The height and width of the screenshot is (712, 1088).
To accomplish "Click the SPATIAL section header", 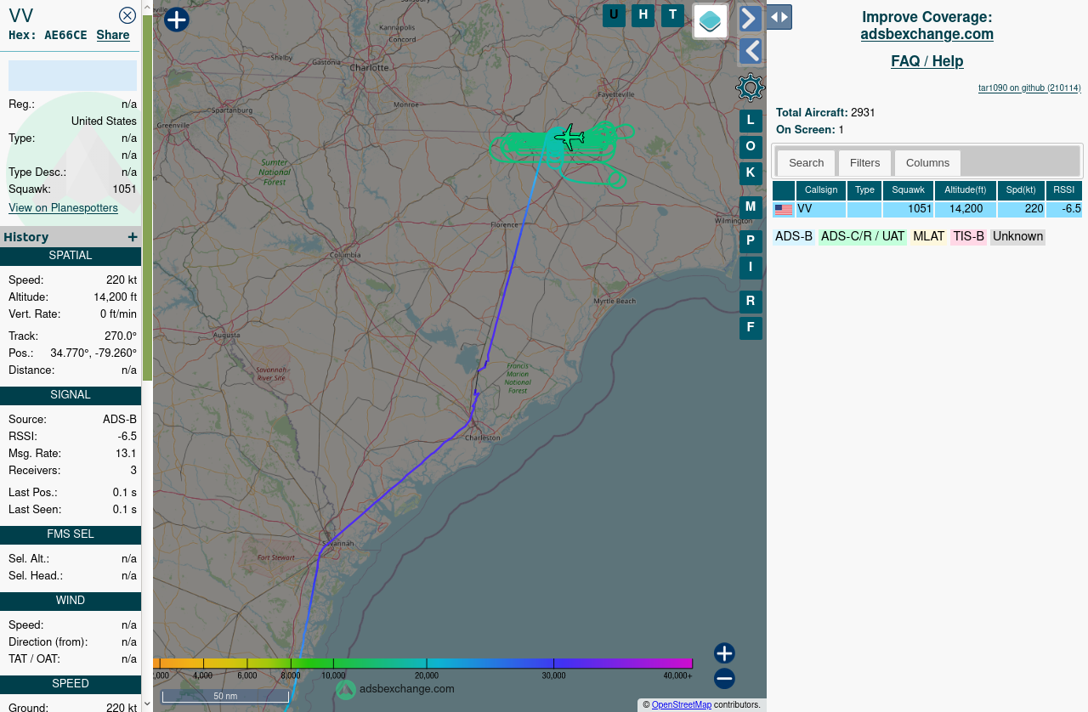I will tap(71, 256).
